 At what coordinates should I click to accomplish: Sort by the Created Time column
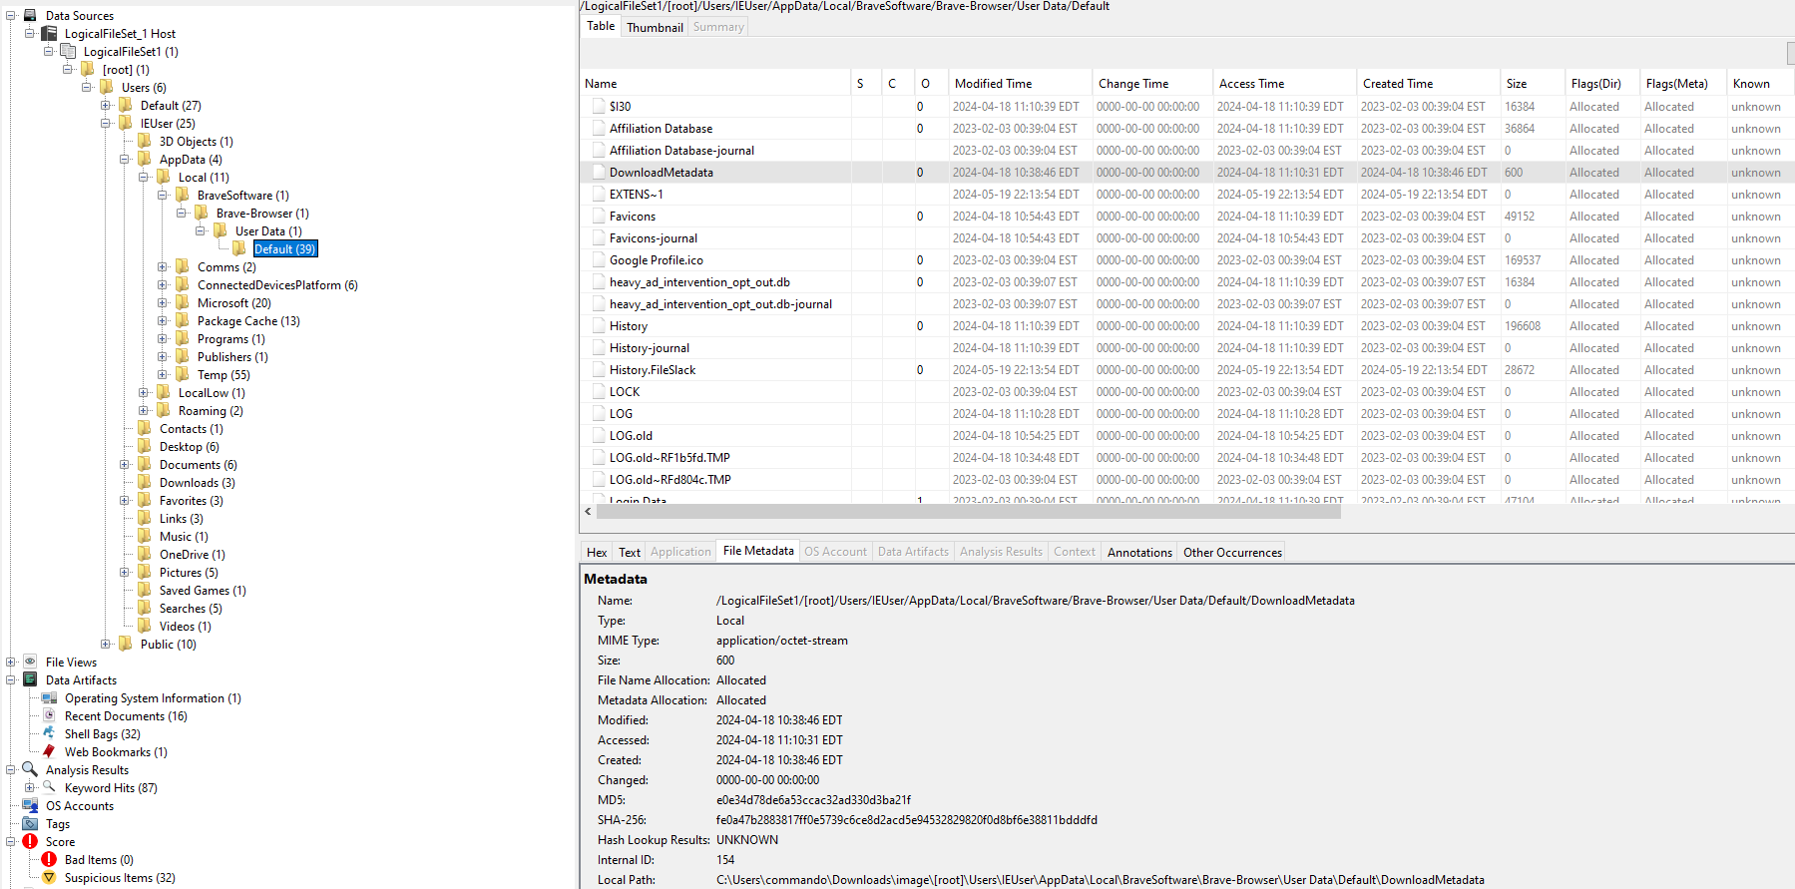click(x=1428, y=83)
